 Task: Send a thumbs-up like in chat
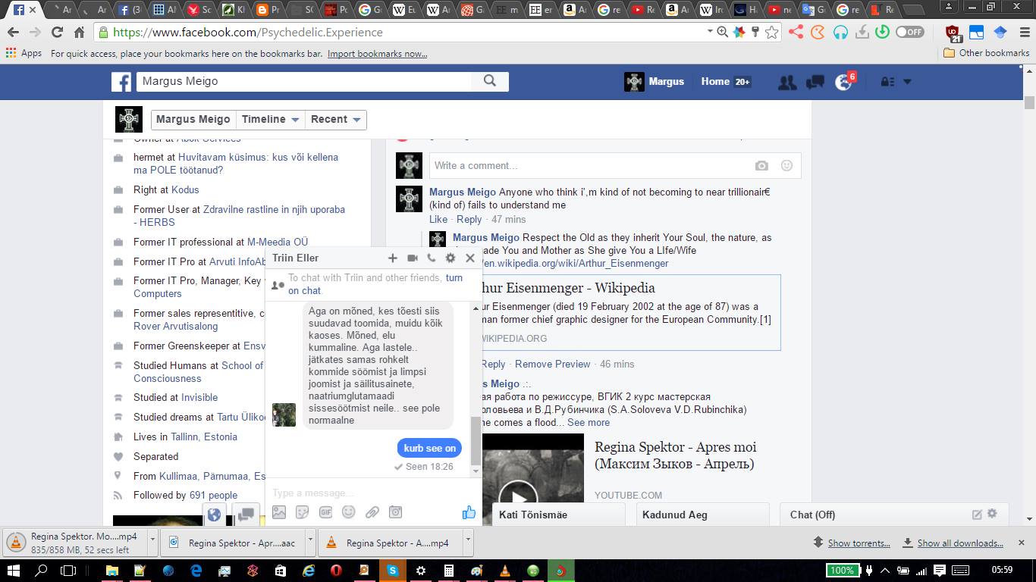tap(469, 512)
